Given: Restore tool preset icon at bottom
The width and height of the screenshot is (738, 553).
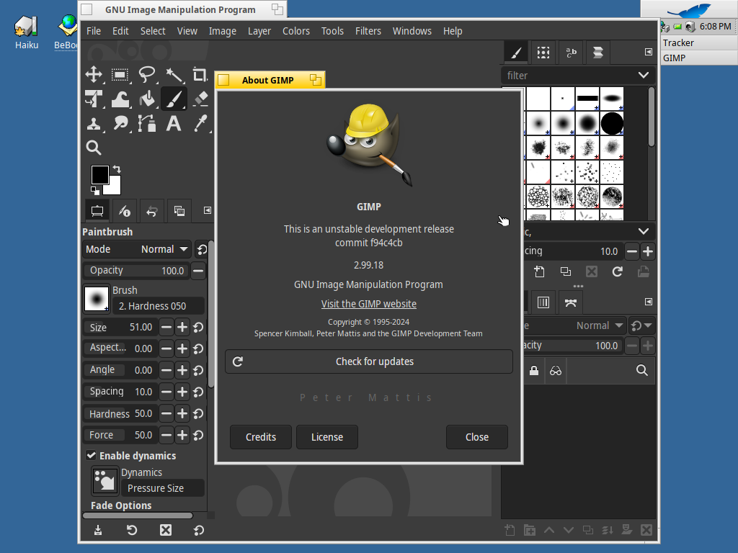Looking at the screenshot, I should click(132, 531).
